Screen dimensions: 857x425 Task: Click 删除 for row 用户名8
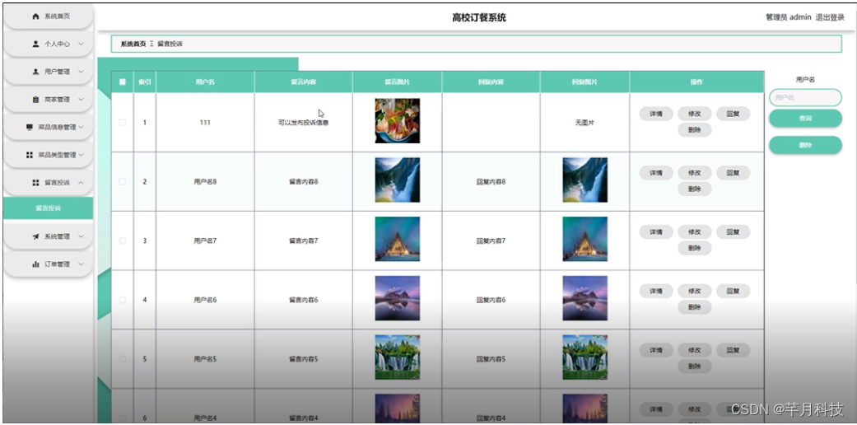695,189
